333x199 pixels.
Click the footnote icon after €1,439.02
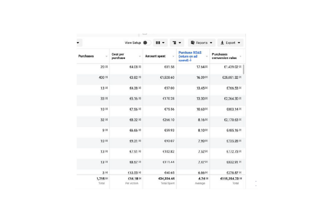coord(240,67)
